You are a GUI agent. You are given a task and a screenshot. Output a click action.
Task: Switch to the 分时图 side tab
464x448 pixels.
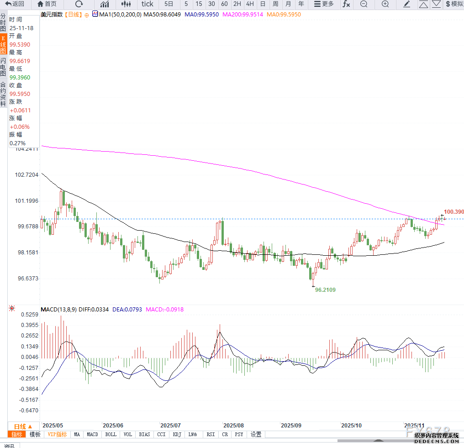(x=3, y=23)
